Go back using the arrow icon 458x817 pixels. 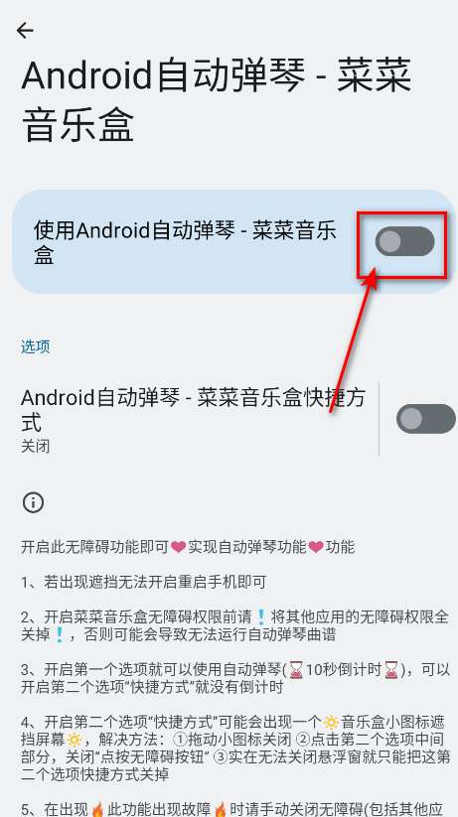25,31
